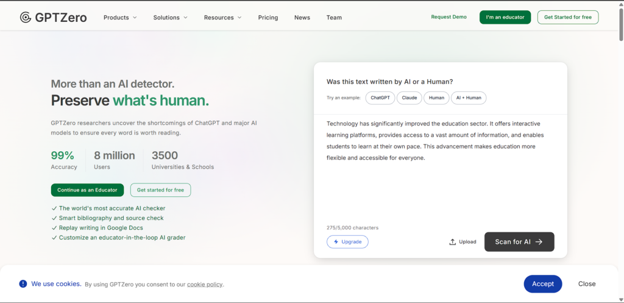Open the Solutions menu
This screenshot has width=624, height=303.
pos(171,18)
